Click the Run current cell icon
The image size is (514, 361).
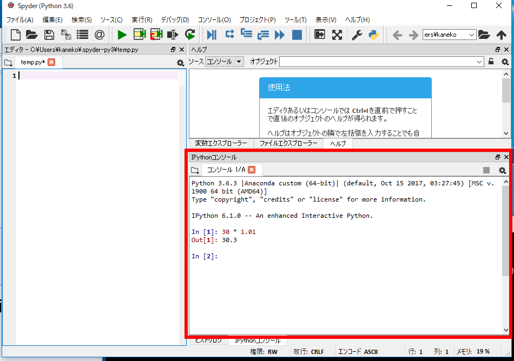140,35
